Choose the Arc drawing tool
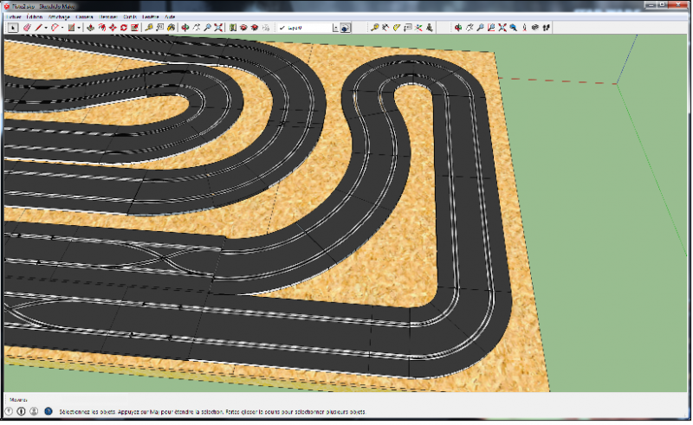 [55, 28]
